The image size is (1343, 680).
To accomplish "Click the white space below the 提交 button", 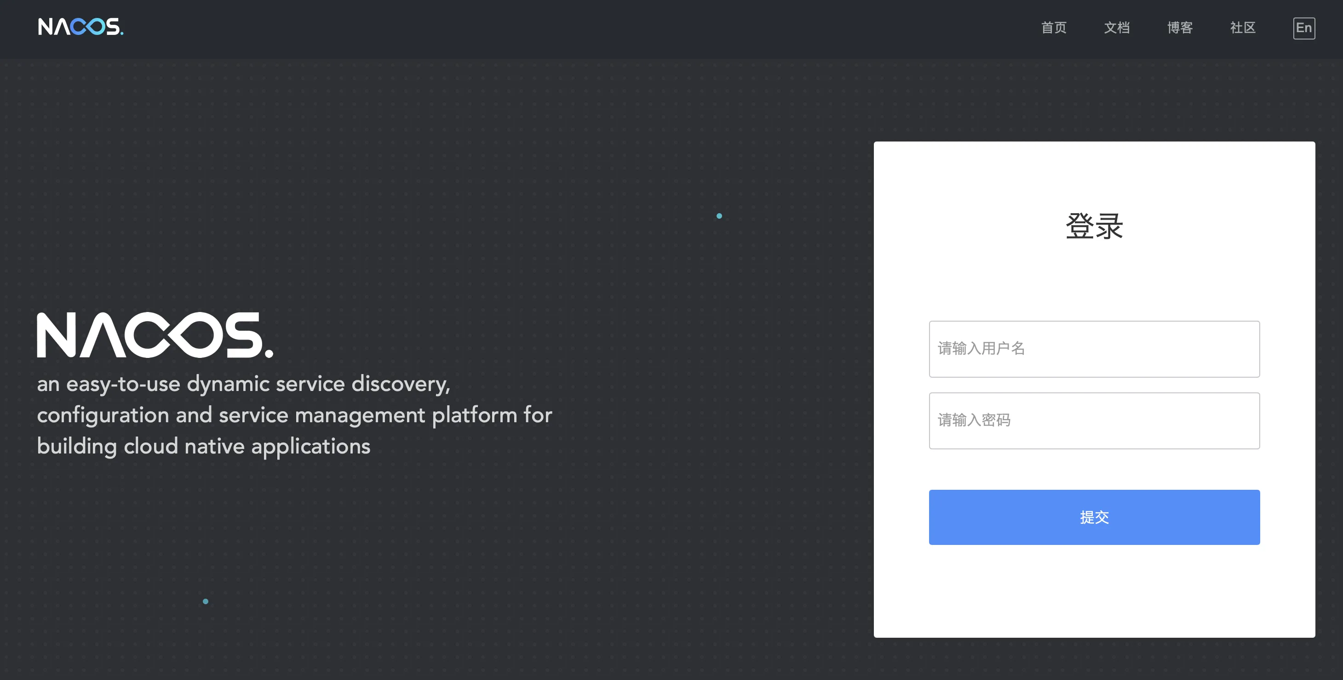I will click(1094, 591).
